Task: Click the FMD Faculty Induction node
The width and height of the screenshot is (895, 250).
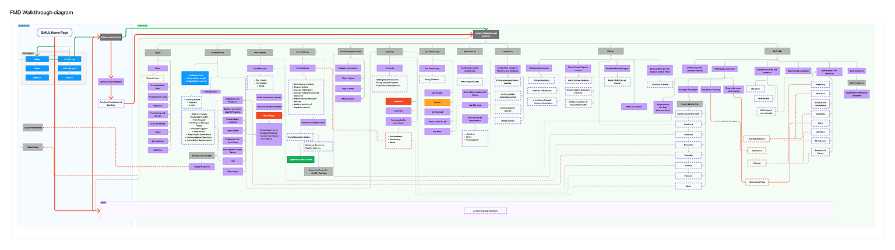Action: tap(724, 68)
